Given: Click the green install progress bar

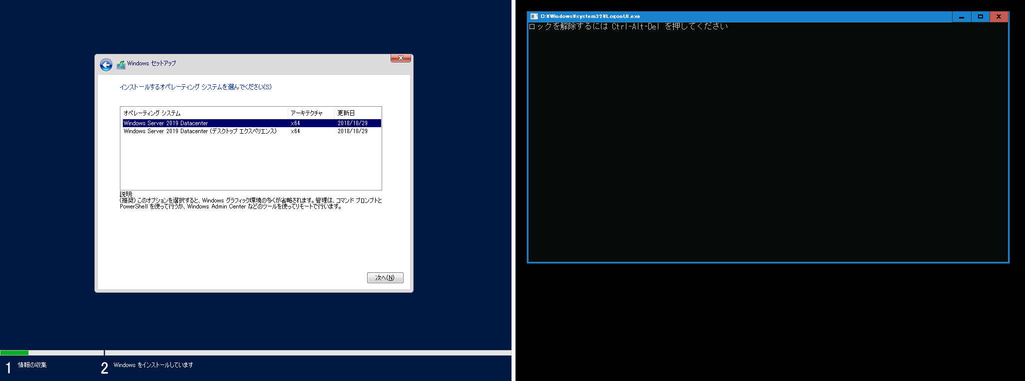Looking at the screenshot, I should pyautogui.click(x=14, y=353).
